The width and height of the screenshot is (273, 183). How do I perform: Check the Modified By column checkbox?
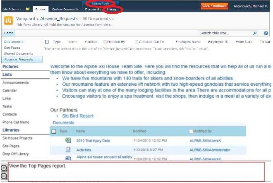pos(105,42)
